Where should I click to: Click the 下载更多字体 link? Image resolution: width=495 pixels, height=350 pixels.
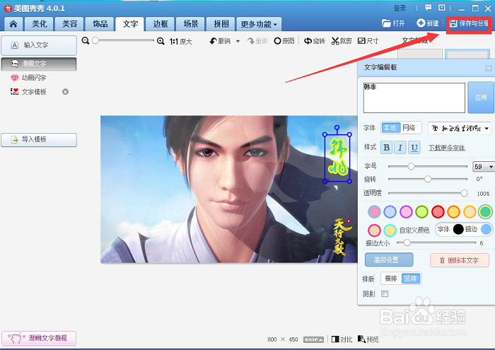point(447,147)
